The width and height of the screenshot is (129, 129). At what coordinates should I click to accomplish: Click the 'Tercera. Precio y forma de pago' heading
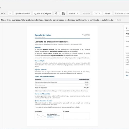pos(45,76)
